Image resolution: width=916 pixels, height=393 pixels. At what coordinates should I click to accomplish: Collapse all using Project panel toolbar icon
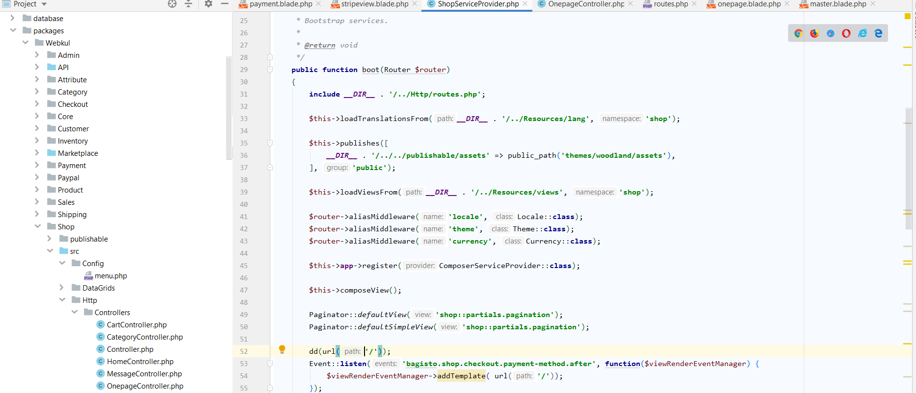(x=188, y=4)
